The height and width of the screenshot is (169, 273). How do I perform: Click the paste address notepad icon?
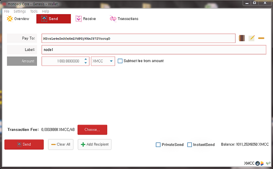[252, 38]
